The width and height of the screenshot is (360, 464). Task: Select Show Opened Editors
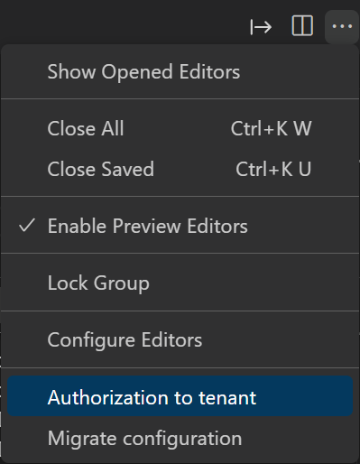[x=180, y=71]
